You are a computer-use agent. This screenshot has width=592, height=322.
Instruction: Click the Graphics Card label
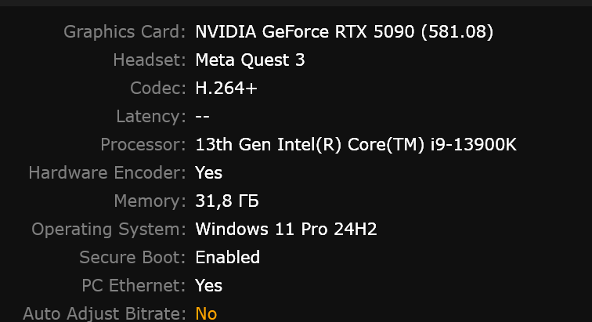click(x=125, y=32)
